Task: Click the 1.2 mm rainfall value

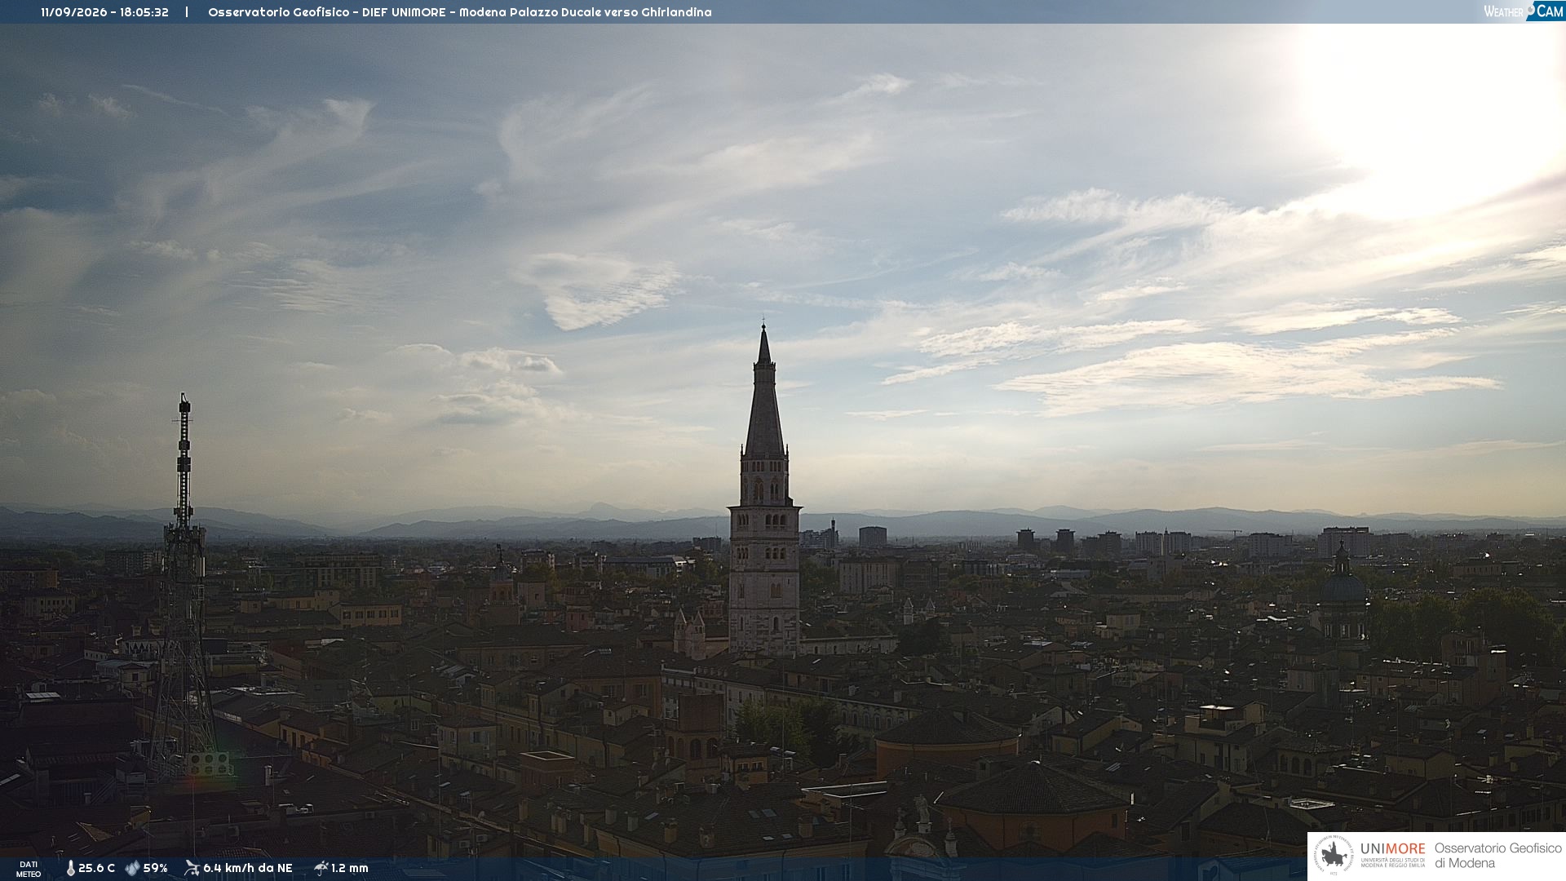Action: 349,869
